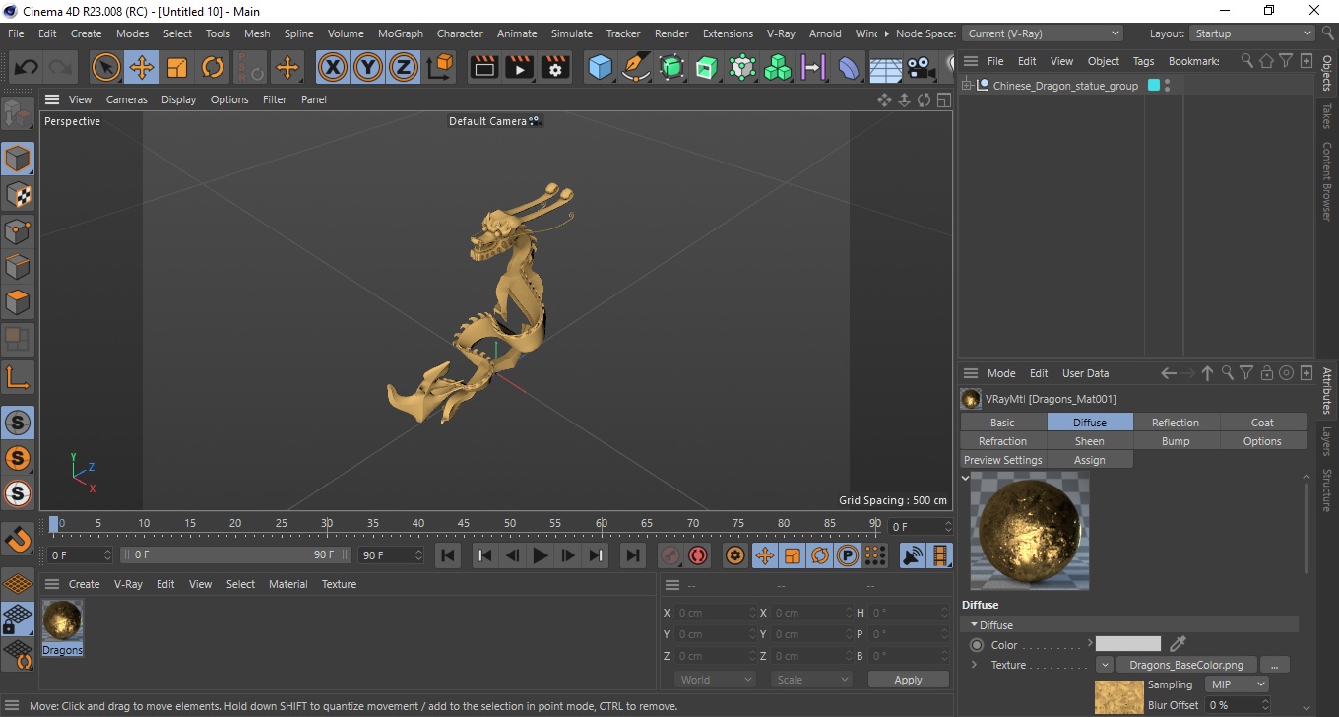Enable the Axis mode icon
Viewport: 1339px width, 717px height.
pyautogui.click(x=18, y=377)
